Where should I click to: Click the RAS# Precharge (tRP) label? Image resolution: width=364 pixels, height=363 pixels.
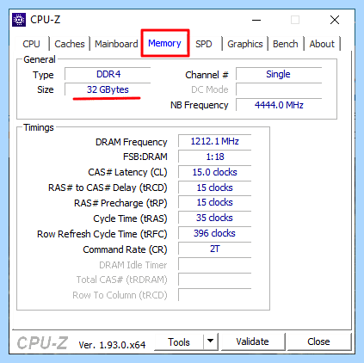[120, 203]
